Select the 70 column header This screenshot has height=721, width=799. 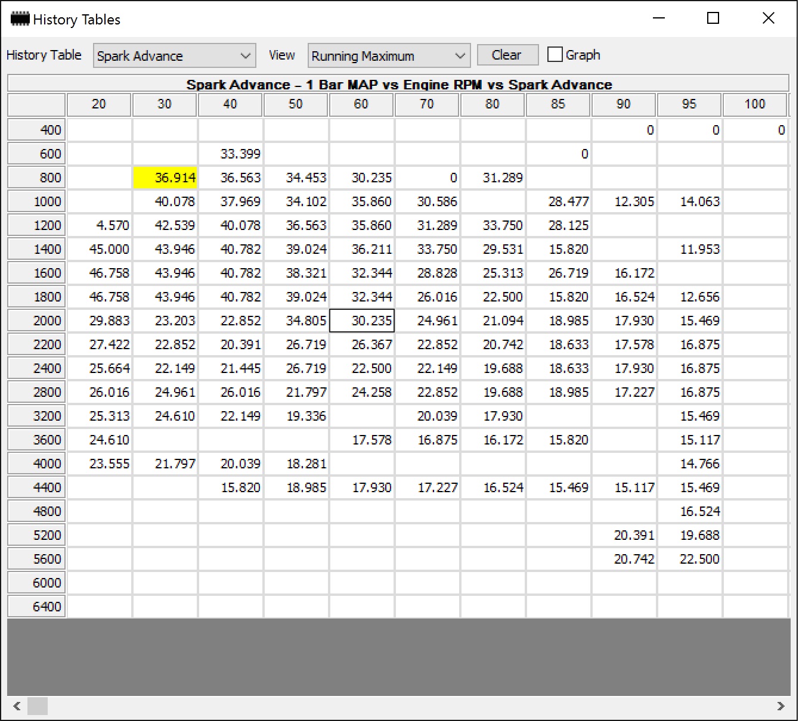click(427, 104)
